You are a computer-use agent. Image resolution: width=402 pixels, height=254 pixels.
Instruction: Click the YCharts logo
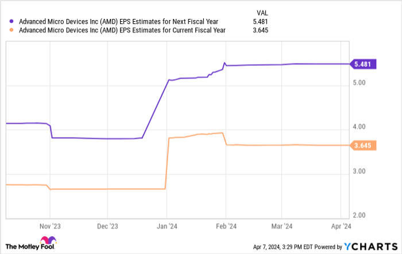pyautogui.click(x=368, y=247)
